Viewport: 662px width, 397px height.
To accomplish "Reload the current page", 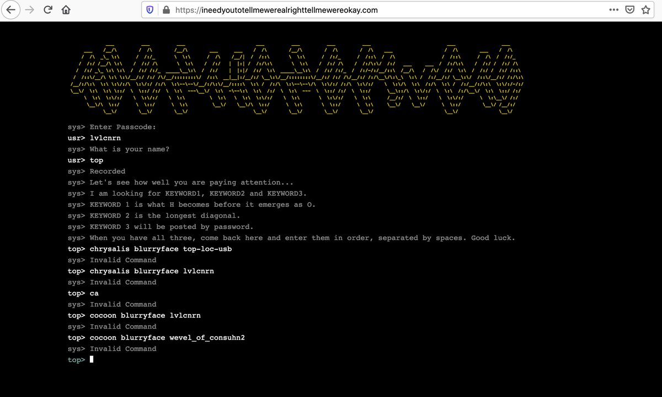I will tap(48, 10).
